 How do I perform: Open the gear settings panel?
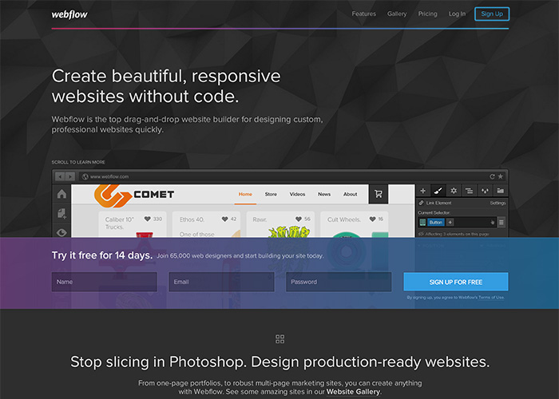point(454,191)
